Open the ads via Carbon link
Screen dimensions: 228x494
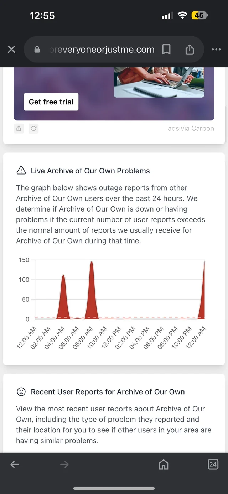point(191,128)
